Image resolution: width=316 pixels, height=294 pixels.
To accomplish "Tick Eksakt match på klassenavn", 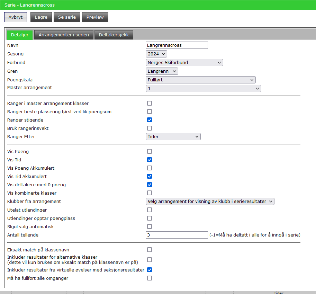I will tap(150, 250).
